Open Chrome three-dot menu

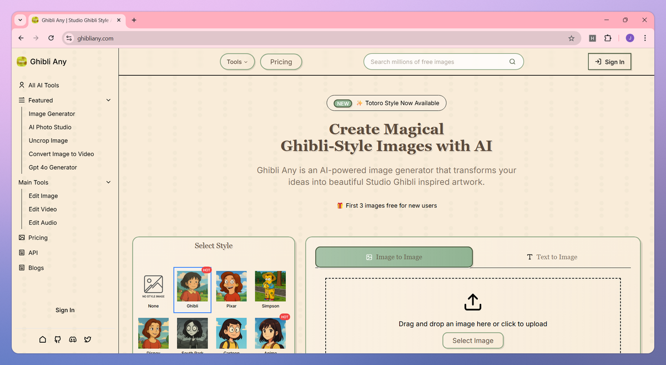click(645, 38)
